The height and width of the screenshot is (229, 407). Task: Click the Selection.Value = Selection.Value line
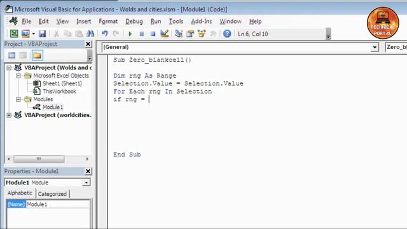click(178, 83)
